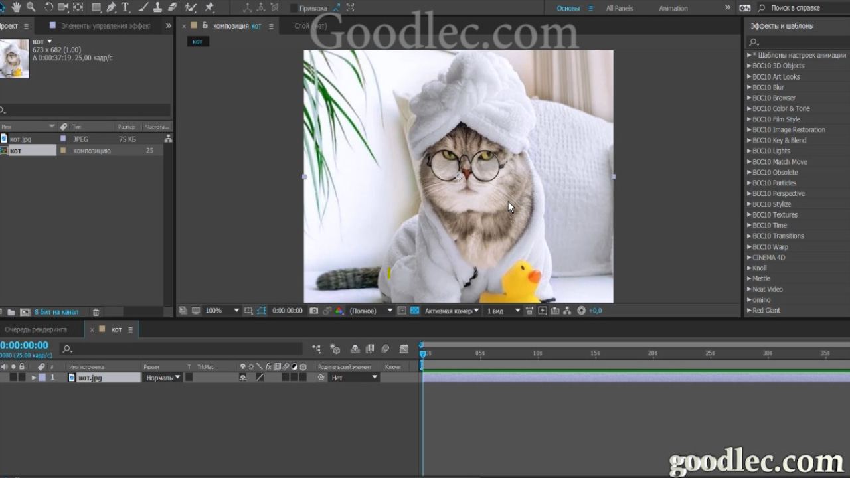This screenshot has height=478, width=850.
Task: Select the Puppet Pin tool
Action: pyautogui.click(x=210, y=7)
